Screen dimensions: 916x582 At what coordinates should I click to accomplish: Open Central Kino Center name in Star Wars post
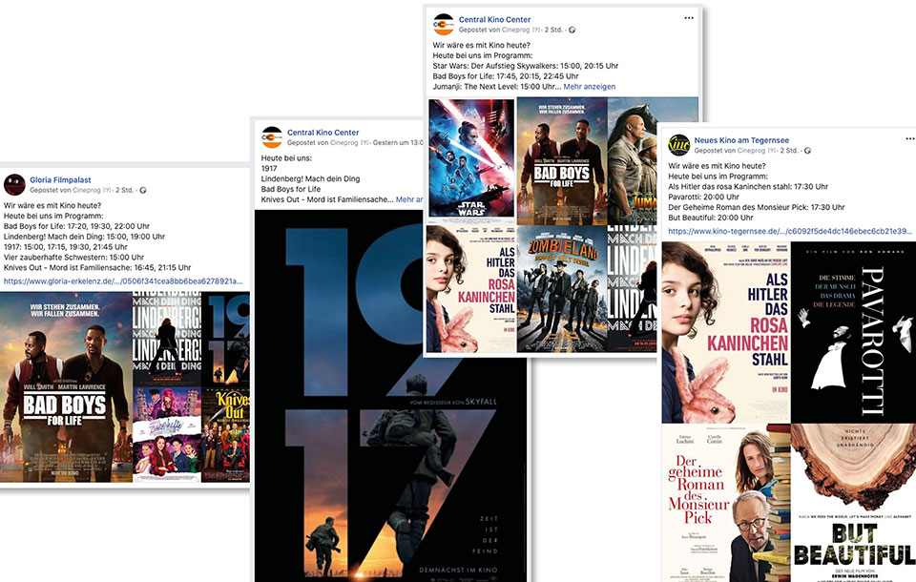pos(495,20)
